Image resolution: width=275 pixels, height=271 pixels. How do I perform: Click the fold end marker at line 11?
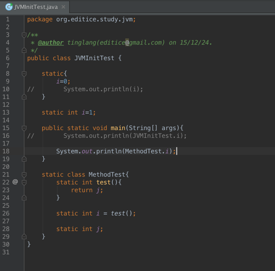point(24,97)
